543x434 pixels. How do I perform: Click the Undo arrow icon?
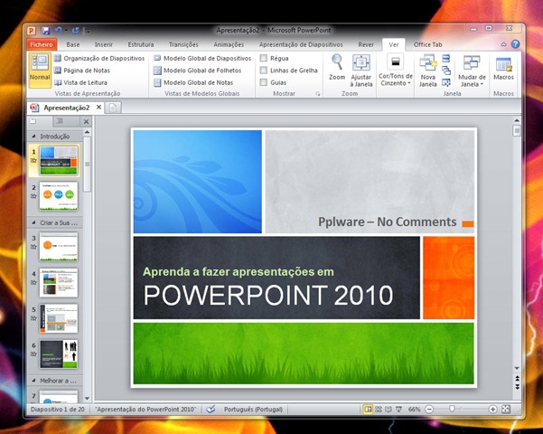[58, 31]
